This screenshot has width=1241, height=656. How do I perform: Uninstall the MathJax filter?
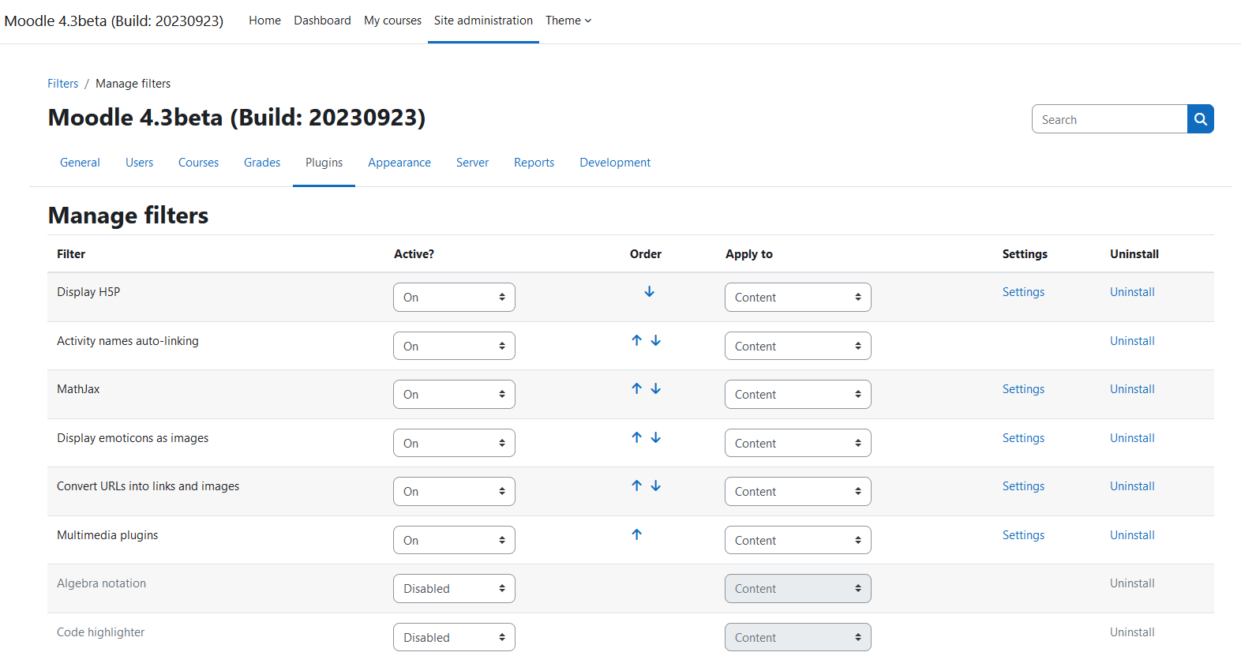coord(1132,389)
